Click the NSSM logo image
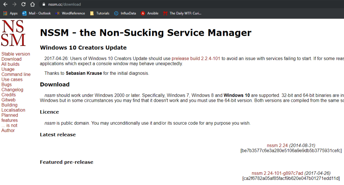344x185 pixels. point(13,33)
